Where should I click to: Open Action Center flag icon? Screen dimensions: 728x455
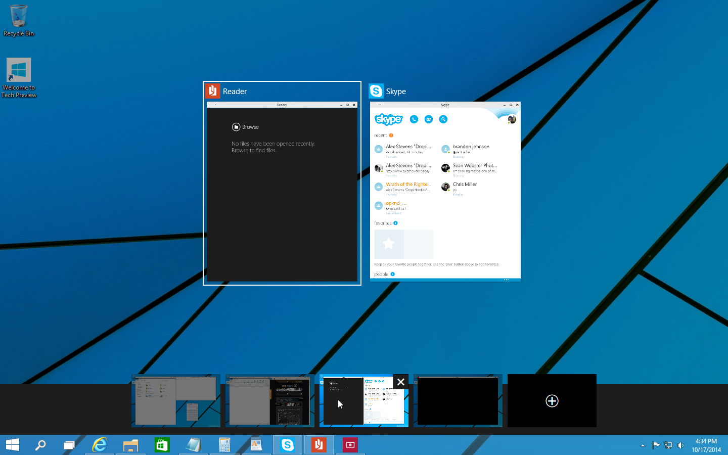pyautogui.click(x=656, y=445)
